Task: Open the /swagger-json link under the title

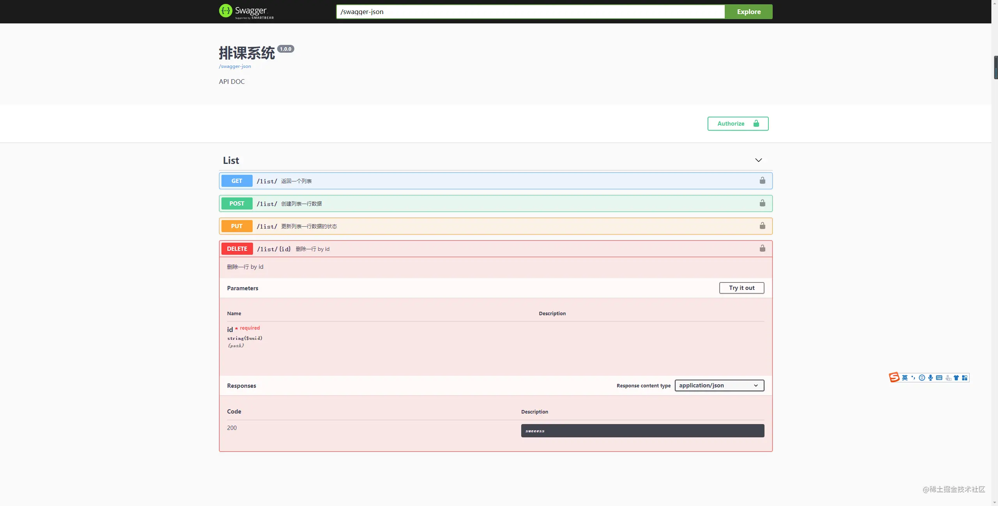Action: (x=235, y=66)
